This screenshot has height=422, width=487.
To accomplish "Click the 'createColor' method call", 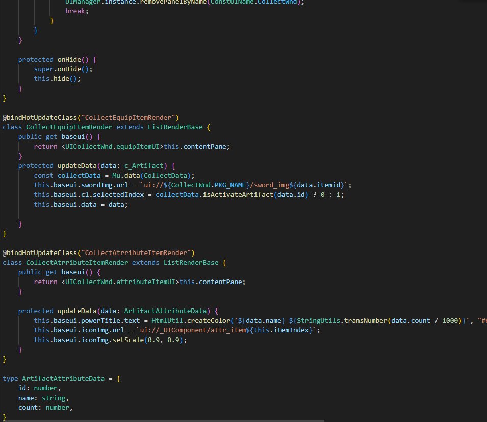I will [209, 320].
